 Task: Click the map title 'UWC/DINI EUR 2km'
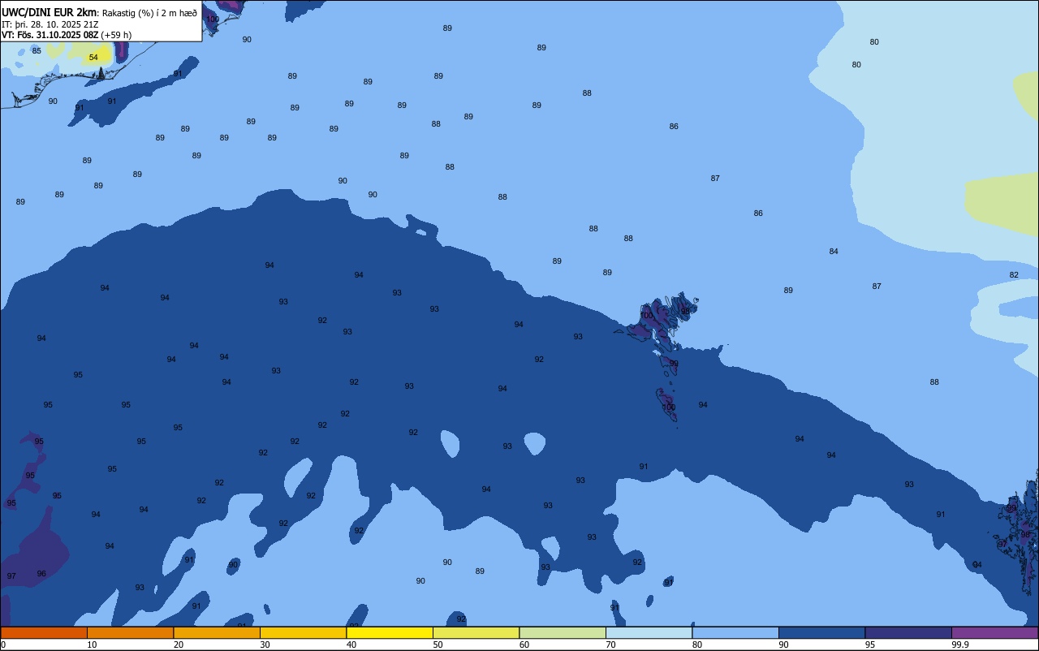pyautogui.click(x=49, y=12)
